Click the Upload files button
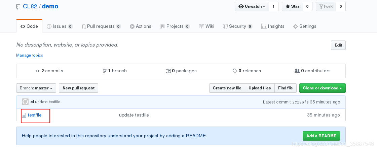Viewport: 377px width, 150px height. tap(260, 88)
